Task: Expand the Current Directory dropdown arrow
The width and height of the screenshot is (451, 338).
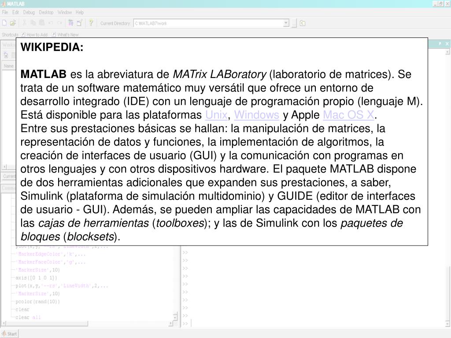Action: point(286,23)
